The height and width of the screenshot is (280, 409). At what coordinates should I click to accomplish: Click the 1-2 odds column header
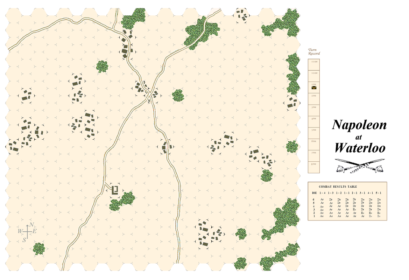point(339,193)
